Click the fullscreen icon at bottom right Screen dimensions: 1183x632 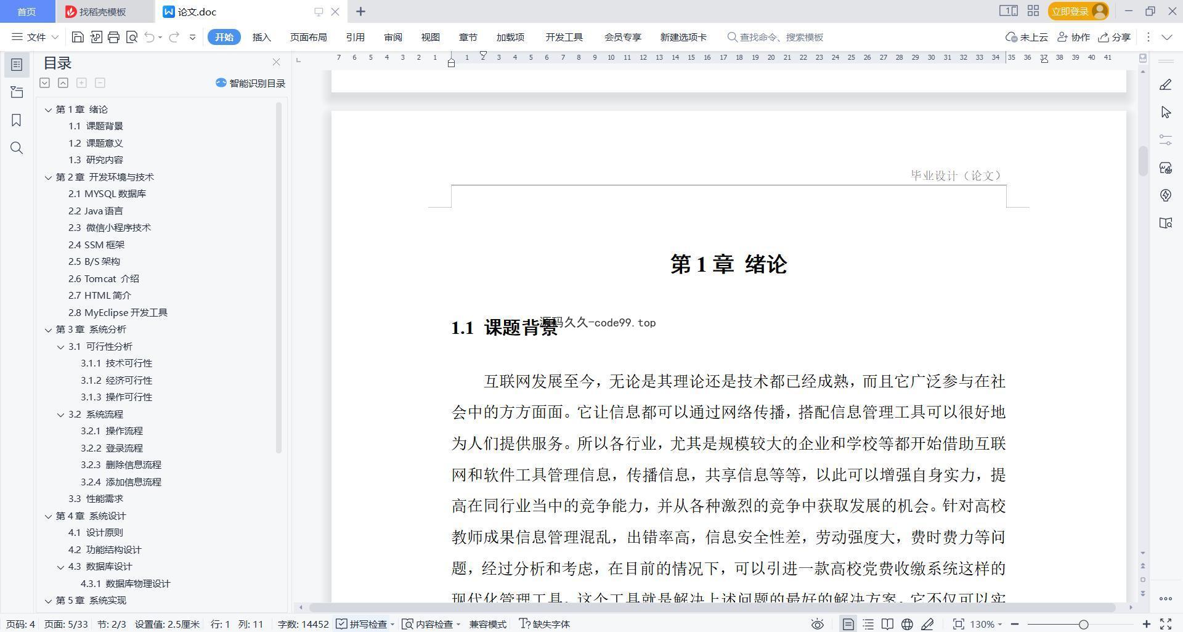click(1166, 624)
